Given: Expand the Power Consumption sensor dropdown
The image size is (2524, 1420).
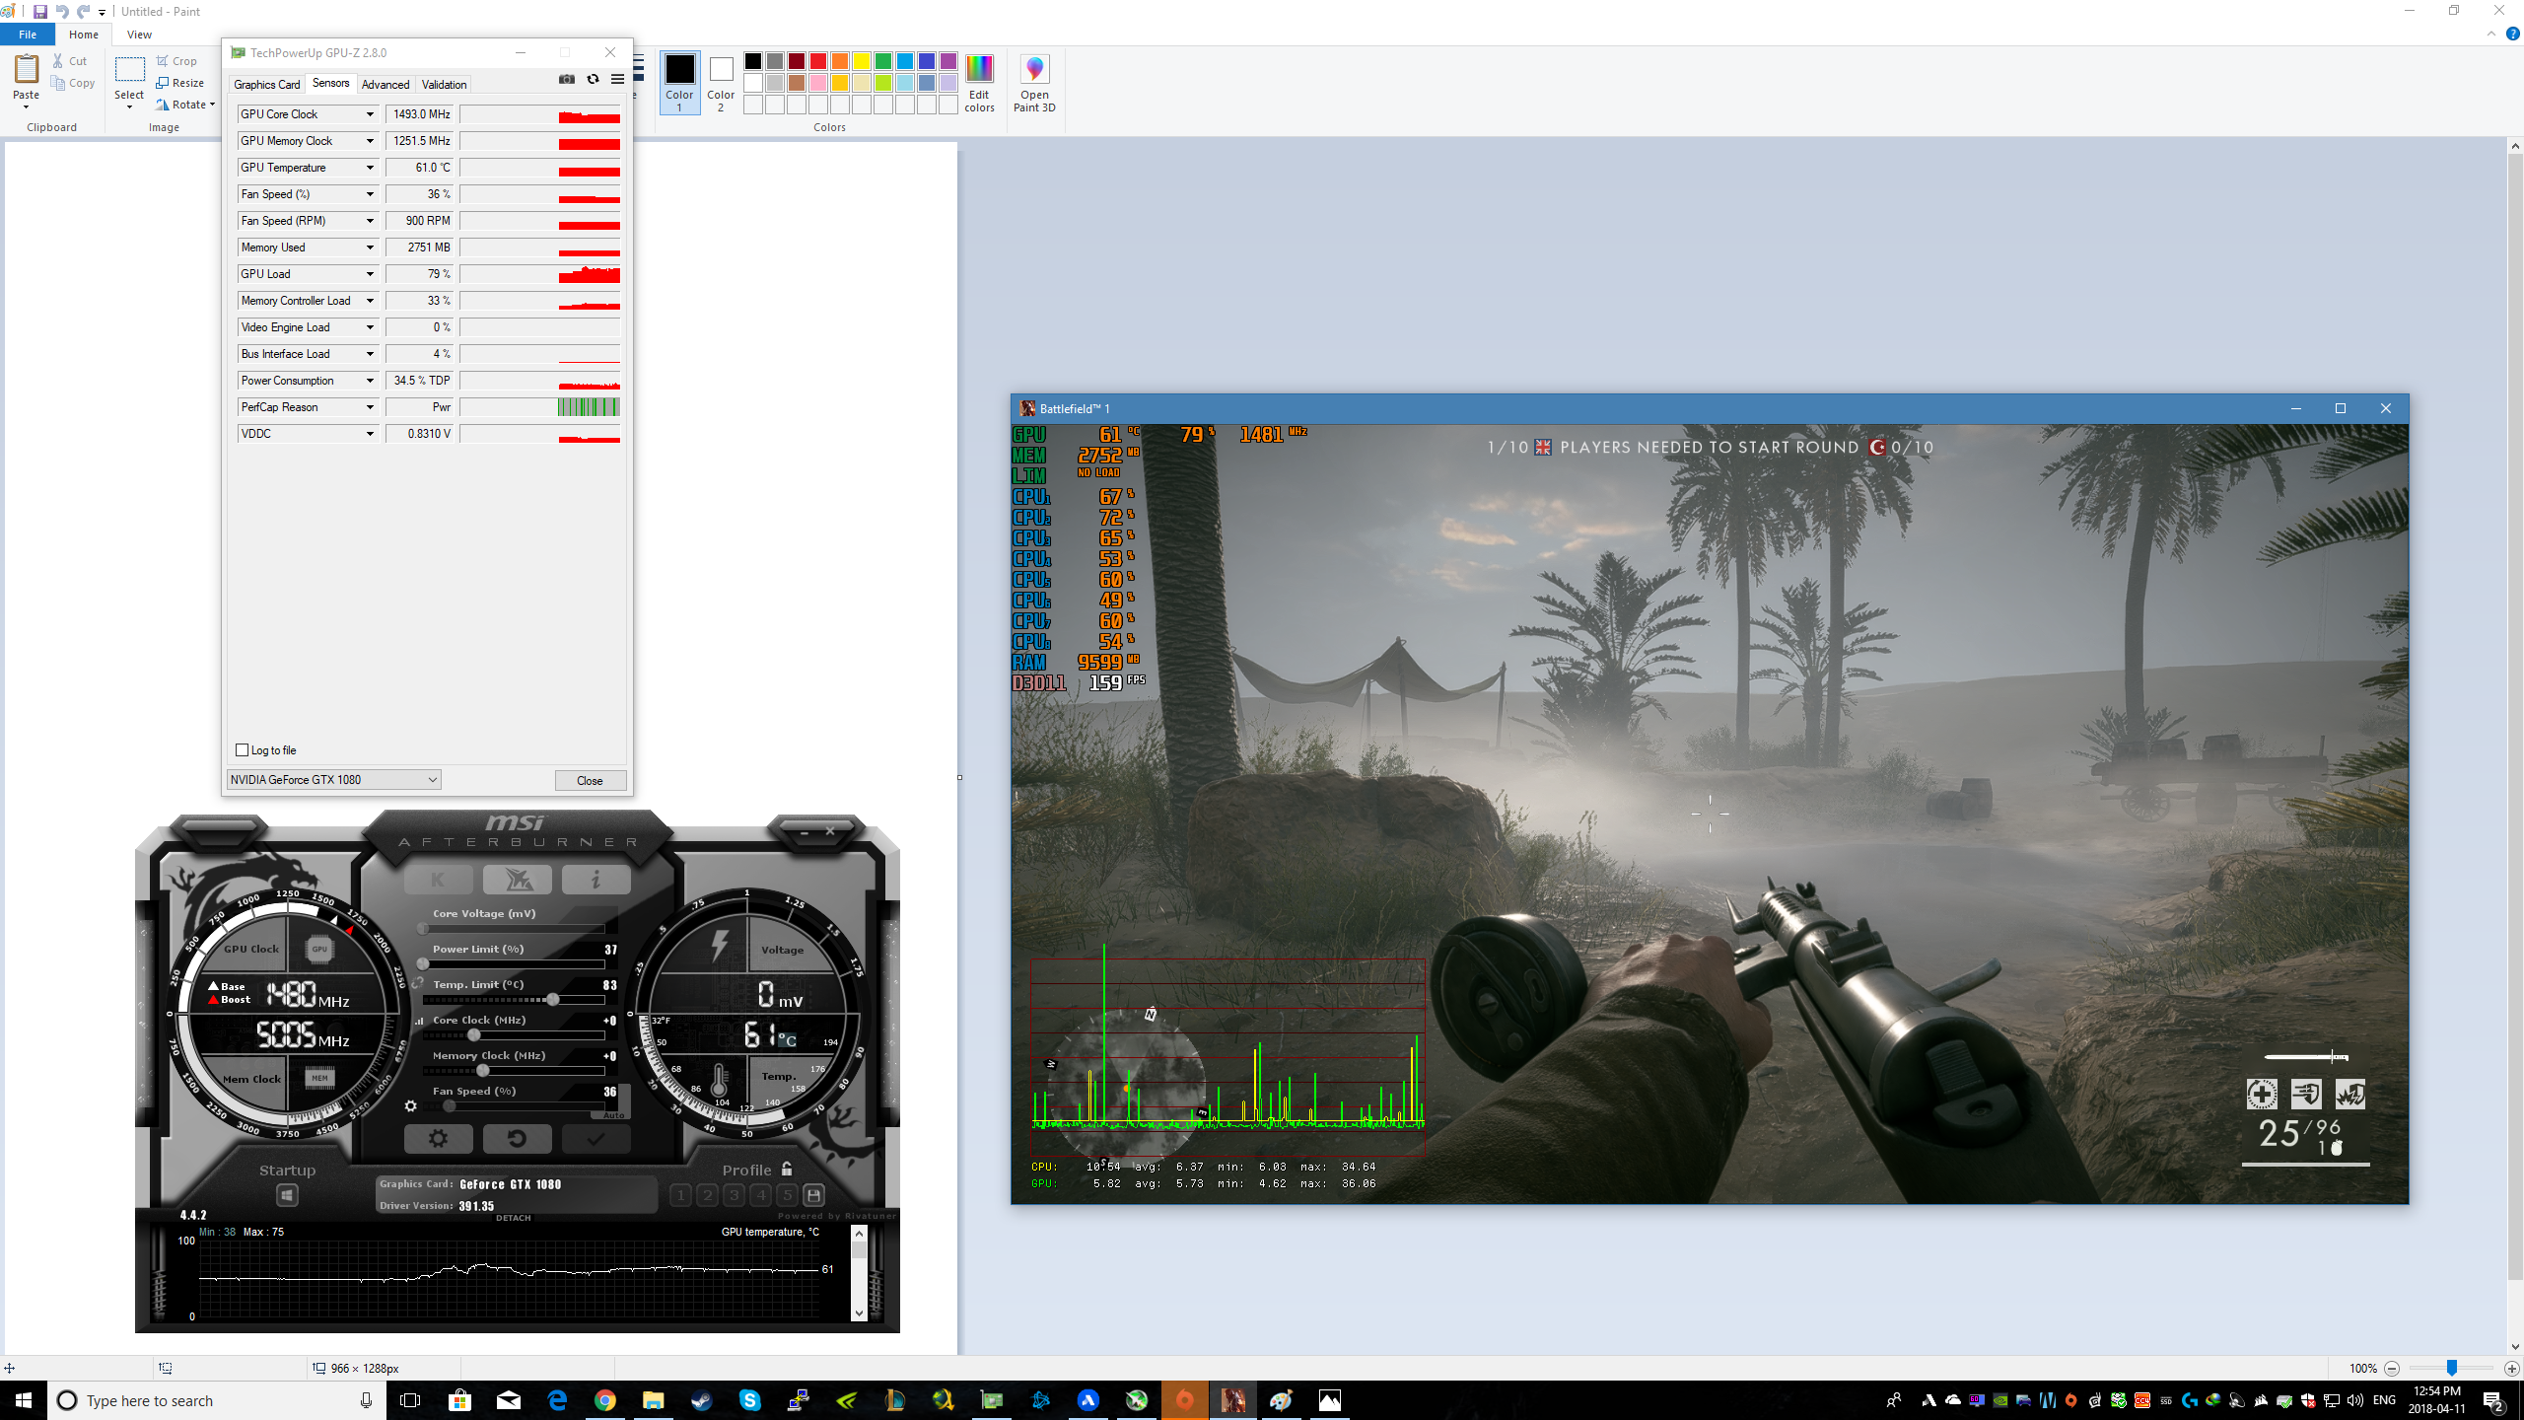Looking at the screenshot, I should pos(370,381).
